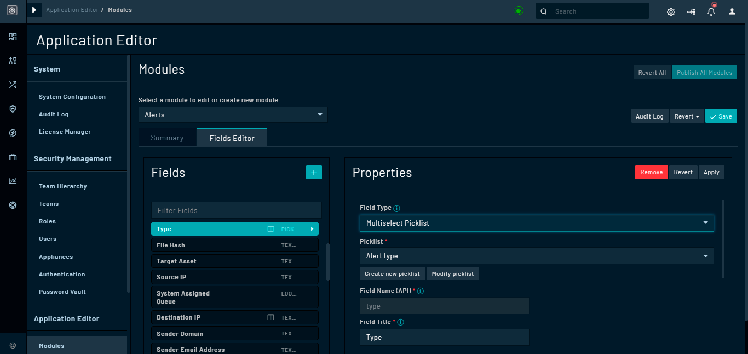Open the Reports chart icon in sidebar

[13, 181]
